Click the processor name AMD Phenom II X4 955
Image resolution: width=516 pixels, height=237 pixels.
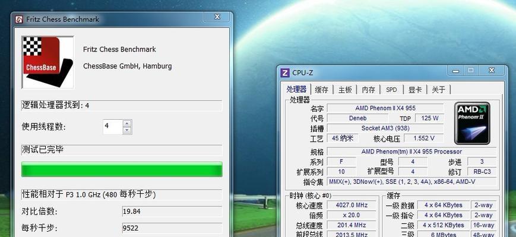pyautogui.click(x=385, y=108)
